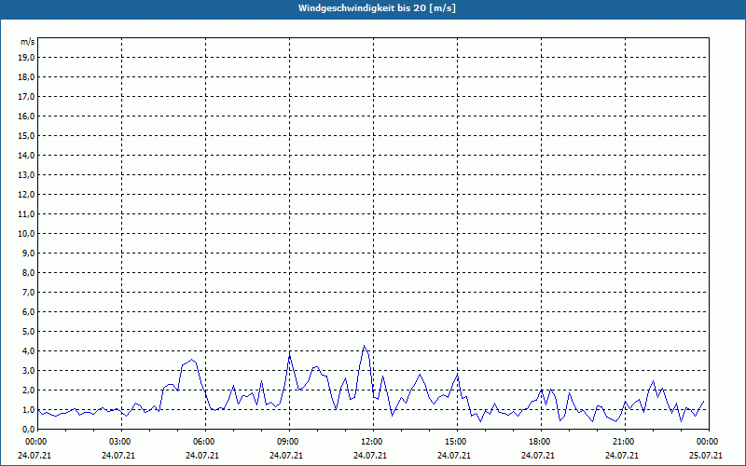The image size is (746, 466).
Task: Click the 24.07.21 date beneath 21:00
Action: coord(622,456)
